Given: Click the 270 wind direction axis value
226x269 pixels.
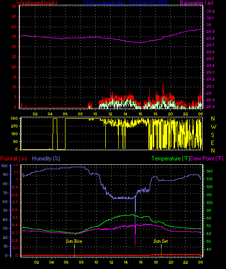Looking at the screenshot, I should [14, 126].
